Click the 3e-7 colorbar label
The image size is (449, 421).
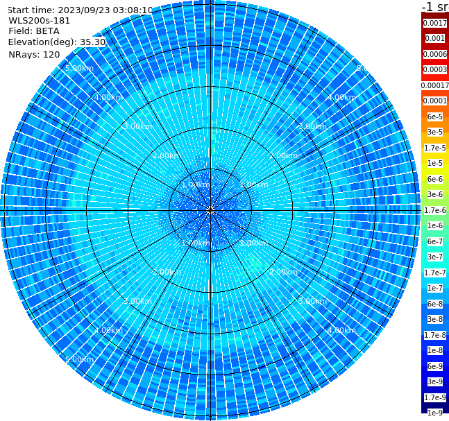pyautogui.click(x=435, y=257)
